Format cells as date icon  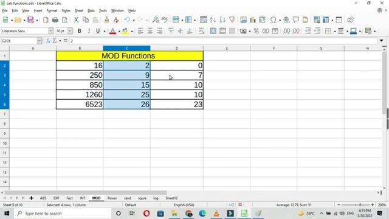(x=275, y=31)
